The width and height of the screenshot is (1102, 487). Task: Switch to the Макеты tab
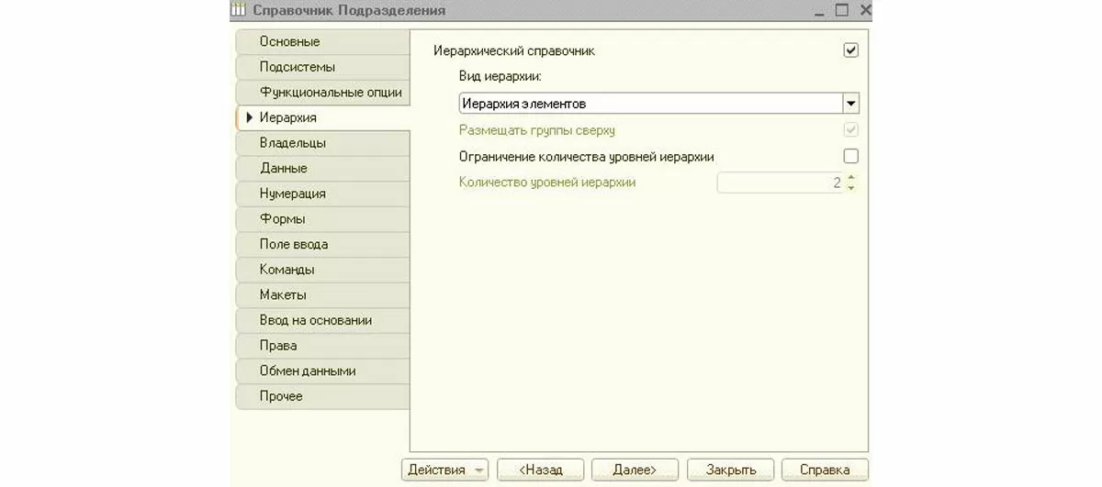pyautogui.click(x=322, y=295)
